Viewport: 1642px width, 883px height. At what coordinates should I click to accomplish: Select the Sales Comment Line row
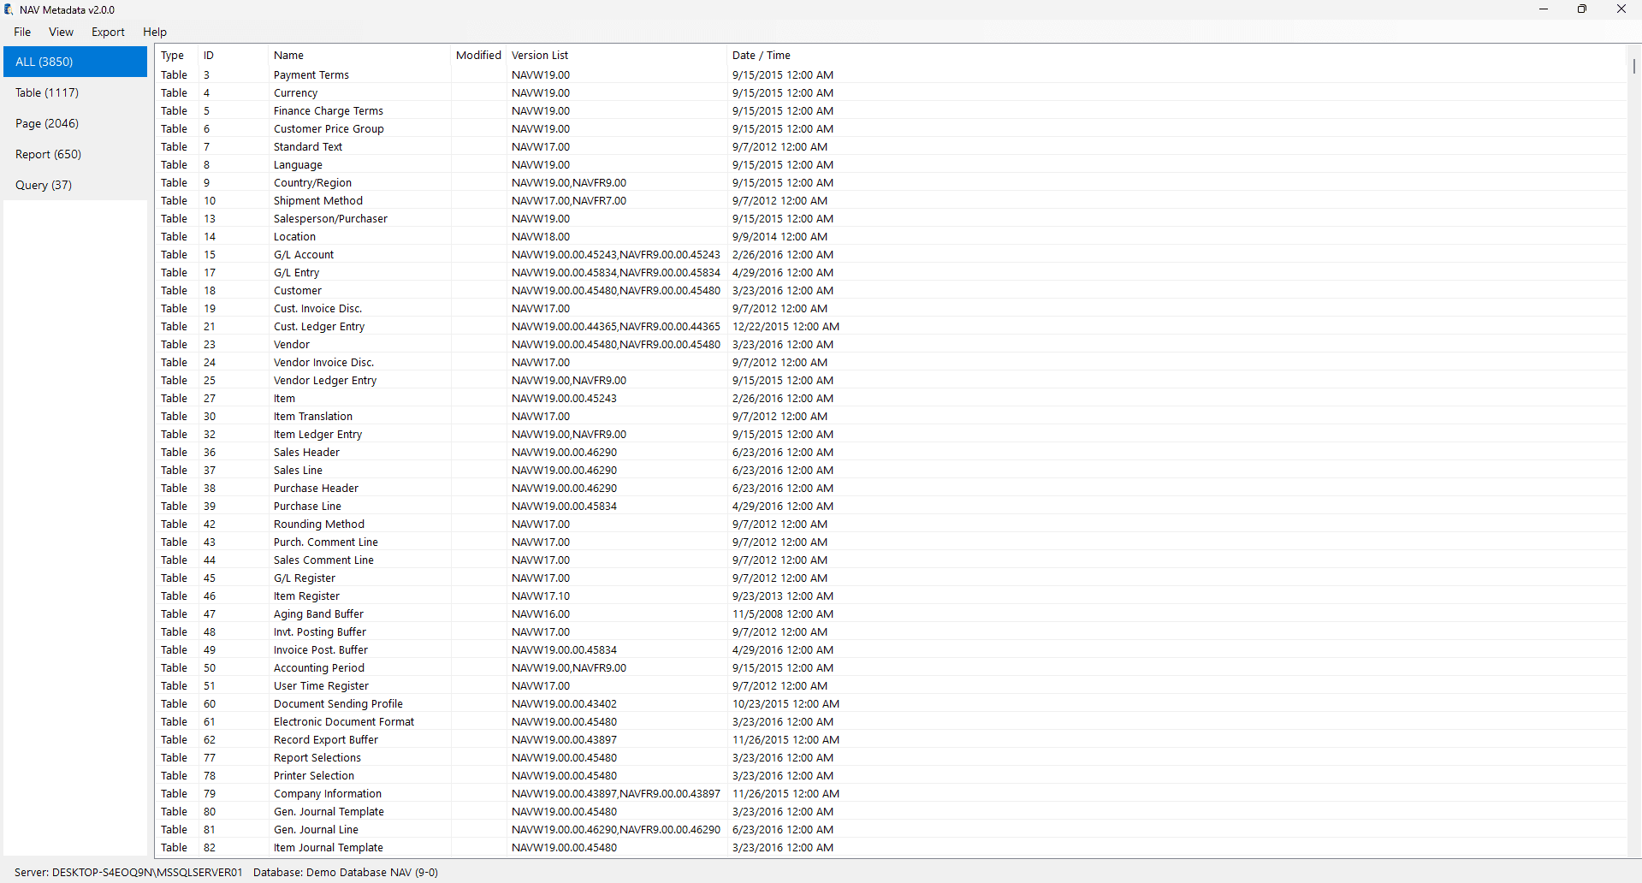(x=891, y=560)
